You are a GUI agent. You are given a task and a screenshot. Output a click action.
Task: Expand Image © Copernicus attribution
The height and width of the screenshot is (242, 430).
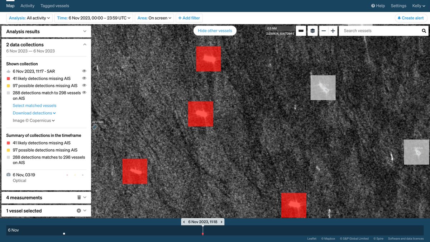[x=34, y=120]
